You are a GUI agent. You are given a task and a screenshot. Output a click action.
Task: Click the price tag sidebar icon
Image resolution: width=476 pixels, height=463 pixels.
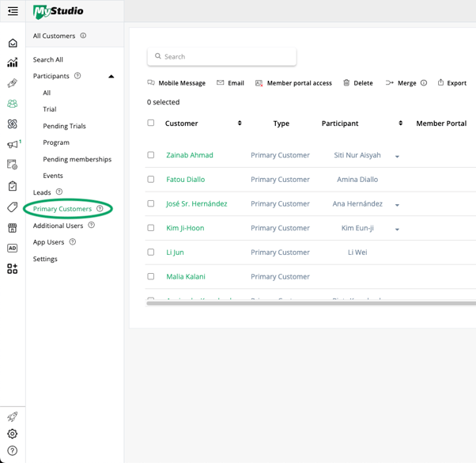point(13,207)
